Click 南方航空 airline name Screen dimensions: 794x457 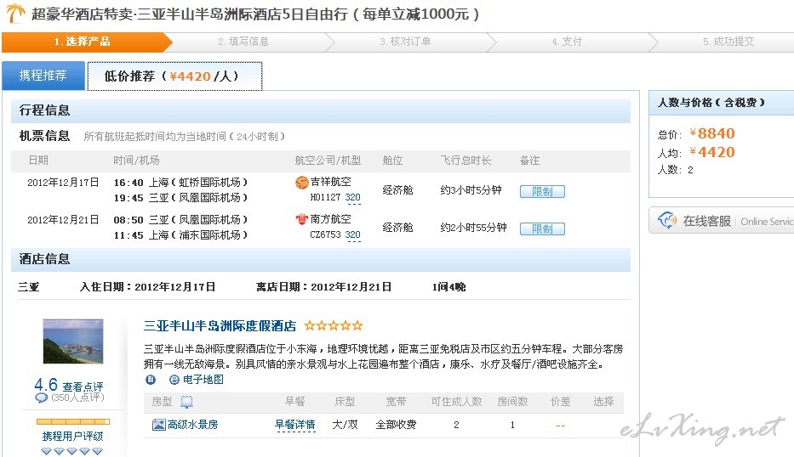click(x=331, y=219)
